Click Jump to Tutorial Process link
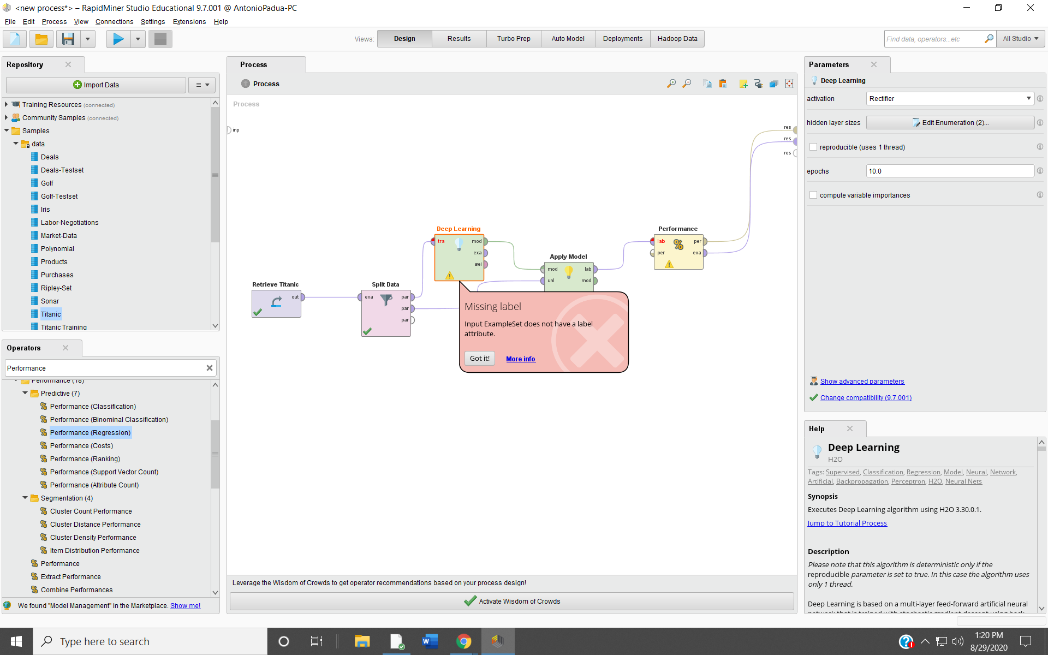This screenshot has height=655, width=1048. 847,523
